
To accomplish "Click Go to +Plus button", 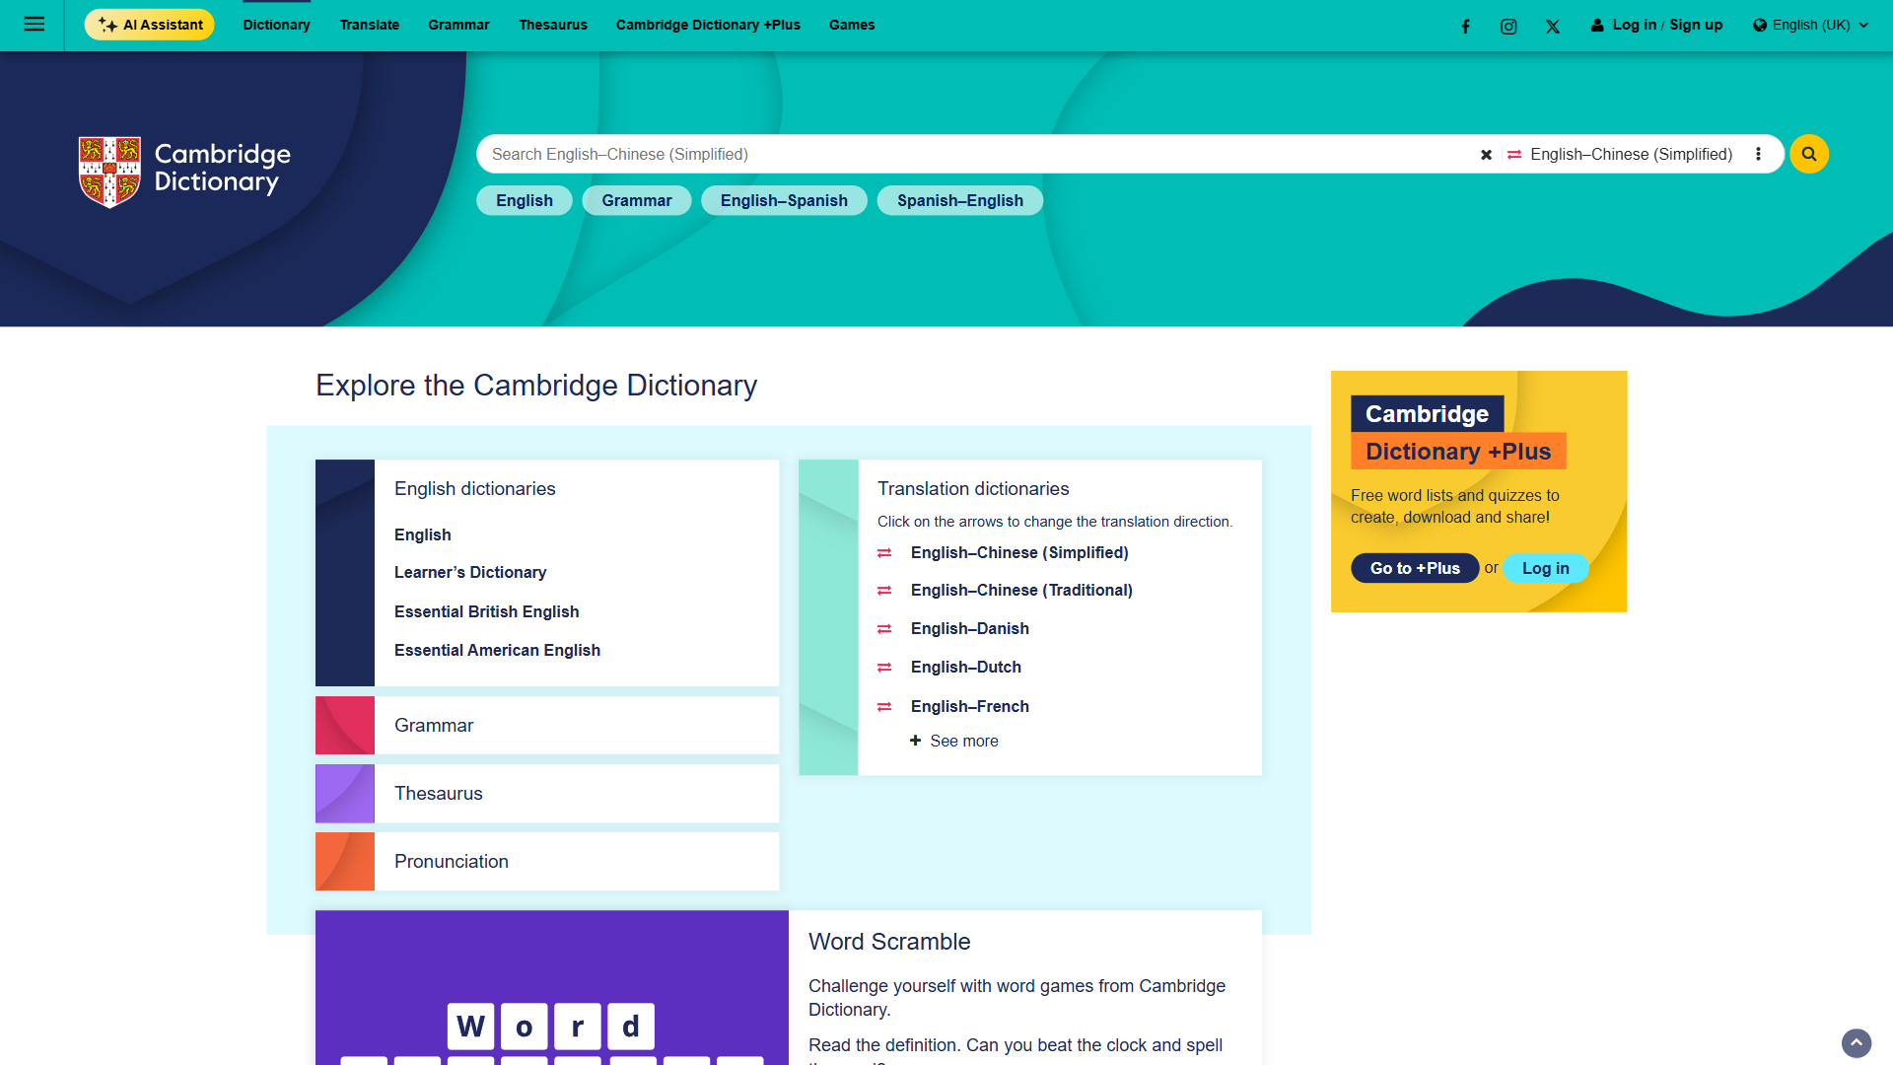I will [x=1415, y=568].
